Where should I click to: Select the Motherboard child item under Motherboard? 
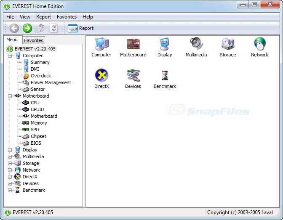click(x=44, y=116)
